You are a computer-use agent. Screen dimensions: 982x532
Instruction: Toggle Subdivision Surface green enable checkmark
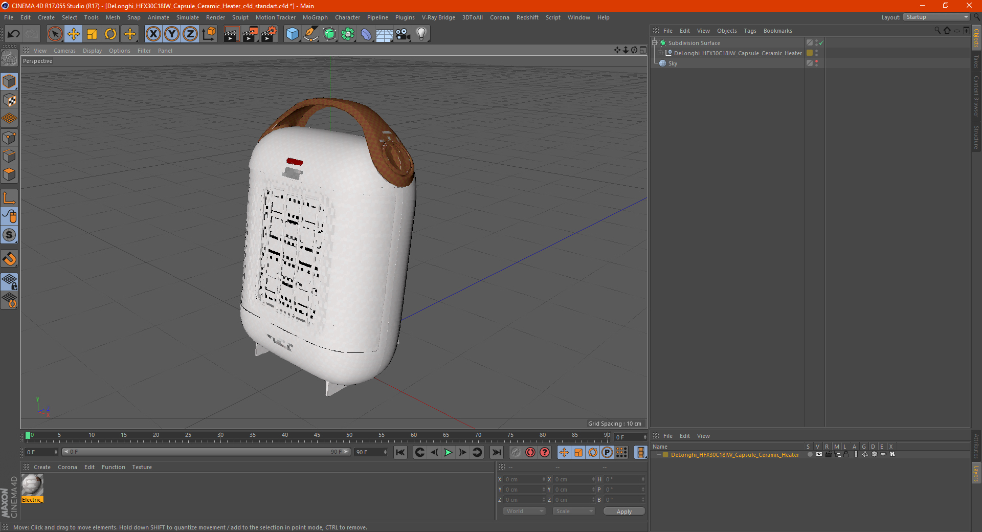click(x=821, y=43)
